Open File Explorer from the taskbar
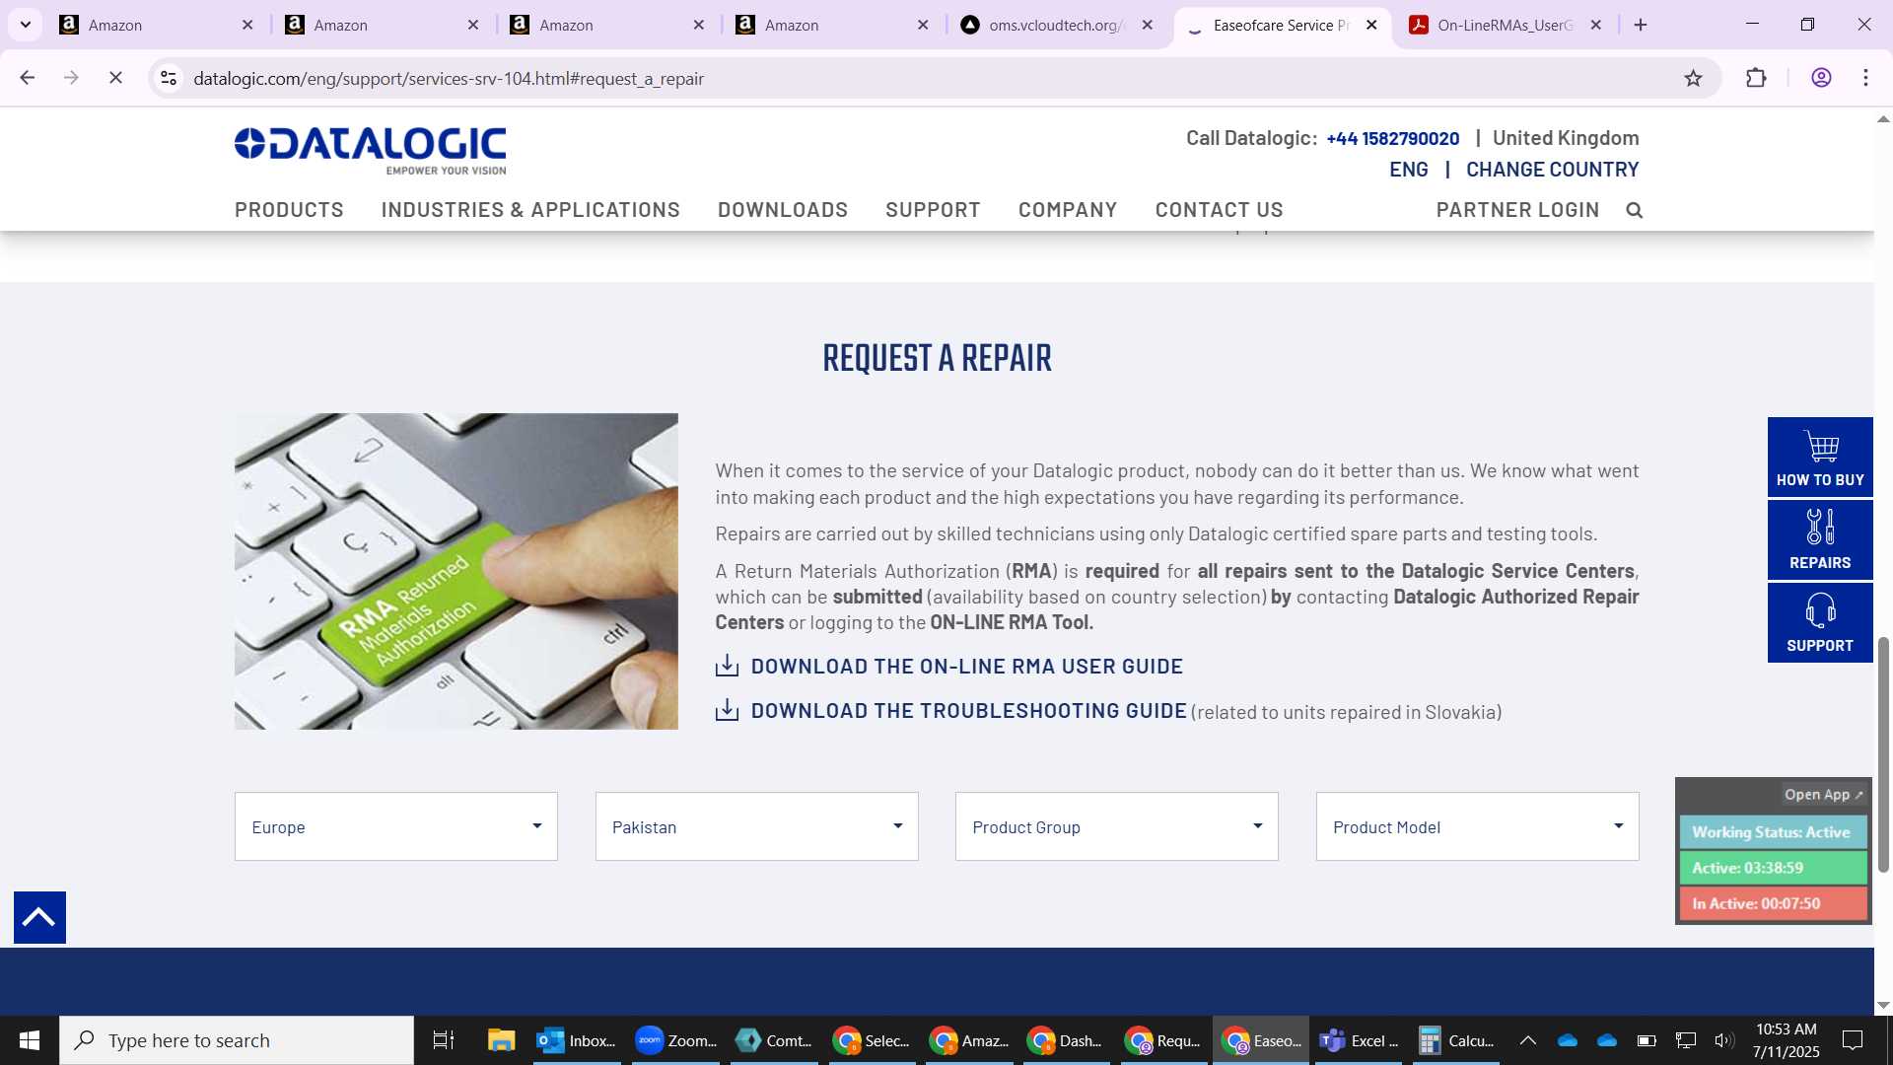This screenshot has width=1893, height=1065. 501,1040
